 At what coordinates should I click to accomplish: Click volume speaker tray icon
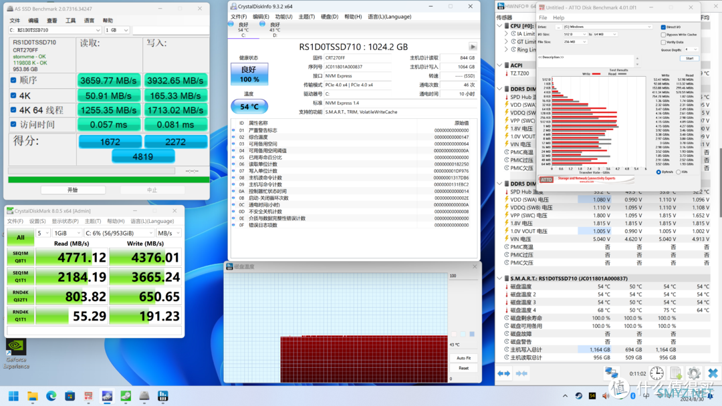pos(606,396)
